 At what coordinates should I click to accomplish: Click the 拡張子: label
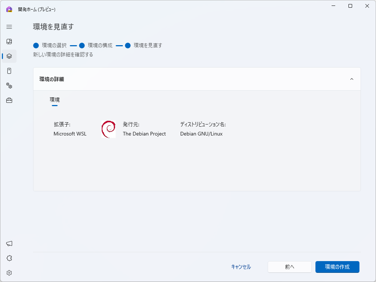[x=62, y=124]
